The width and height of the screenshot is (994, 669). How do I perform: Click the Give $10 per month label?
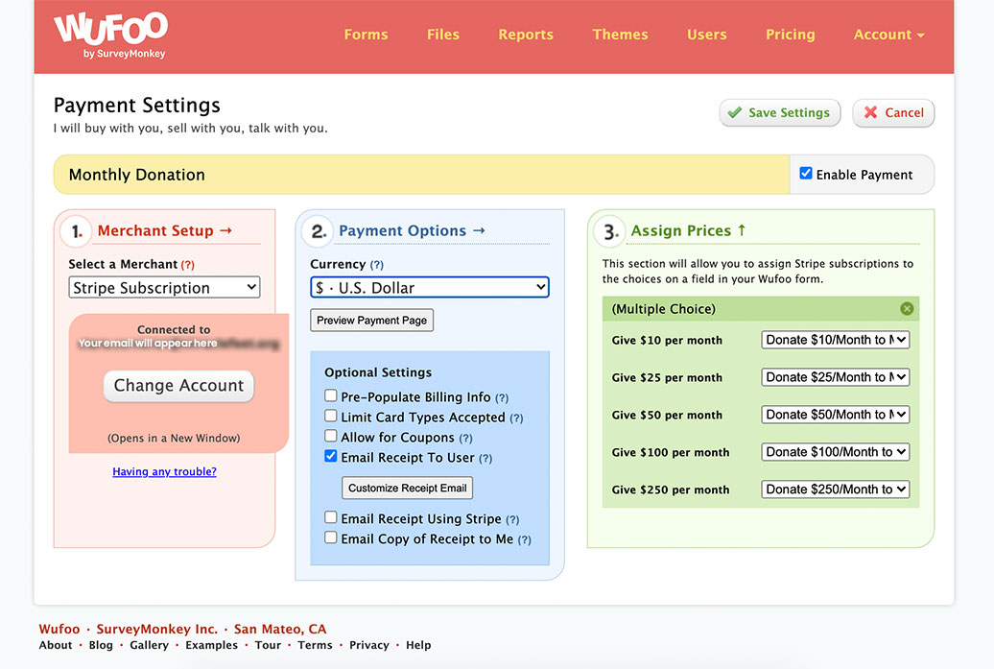667,341
